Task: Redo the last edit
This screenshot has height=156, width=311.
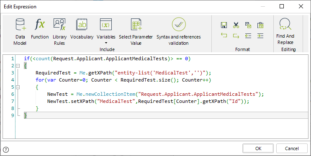Action: tap(236, 36)
